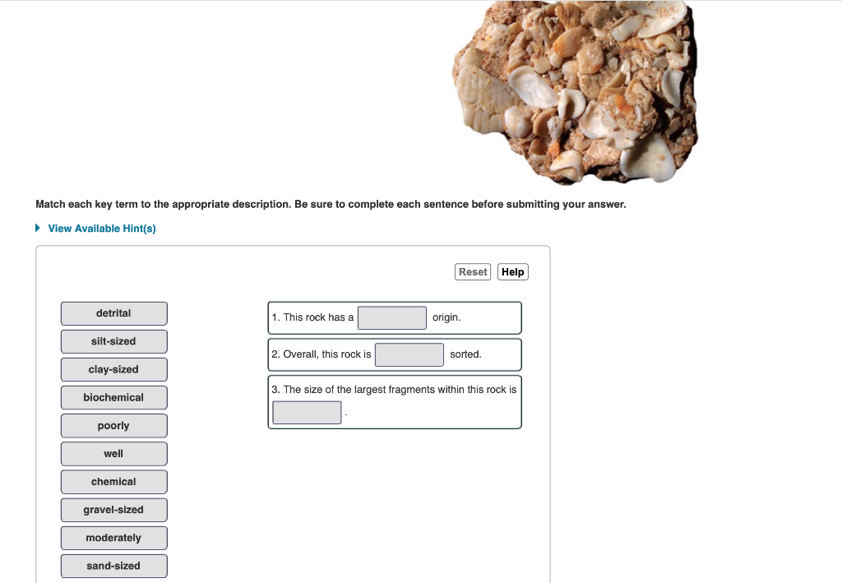
Task: Click the blank in sentence 2 about sorting
Action: point(409,354)
